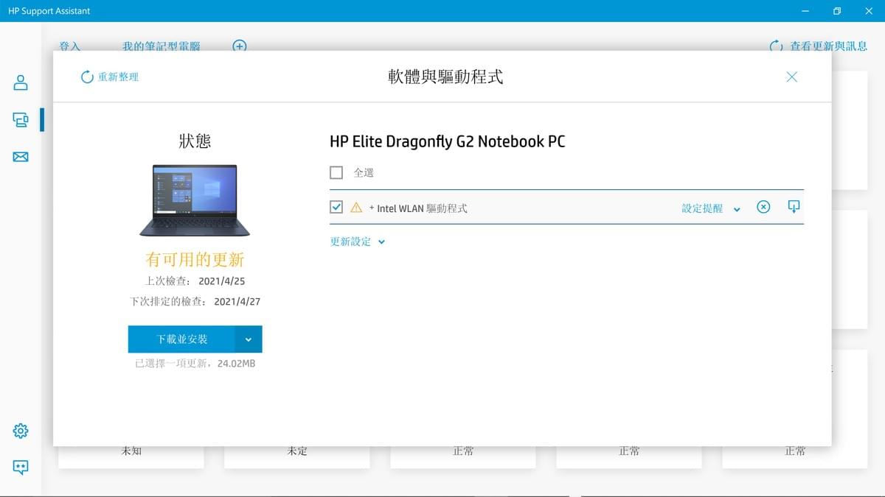Check the 全選 checkbox
Viewport: 885px width, 497px height.
(336, 172)
